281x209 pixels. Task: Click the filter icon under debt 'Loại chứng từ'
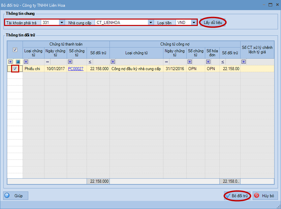coord(113,62)
